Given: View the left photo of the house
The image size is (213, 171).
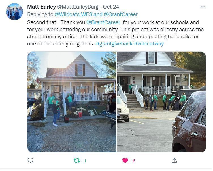Looking at the screenshot, I should coord(72,102).
